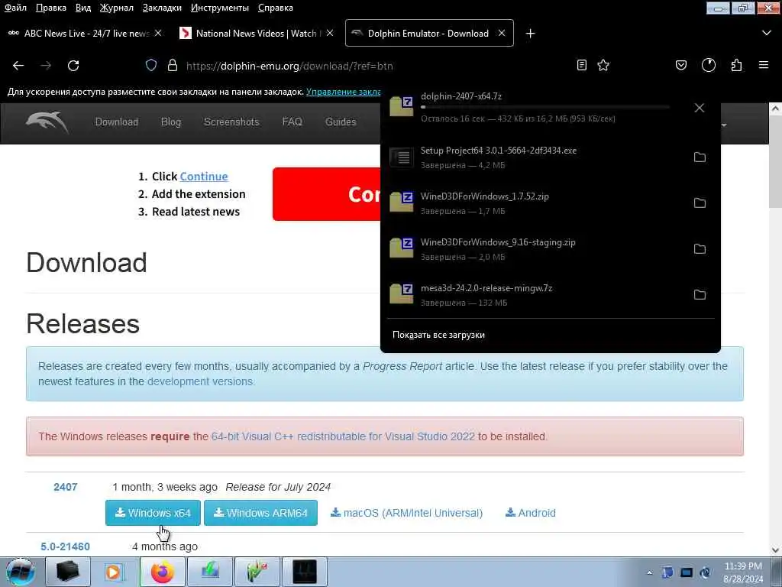The height and width of the screenshot is (587, 782).
Task: Open the Download nav link
Action: (117, 122)
